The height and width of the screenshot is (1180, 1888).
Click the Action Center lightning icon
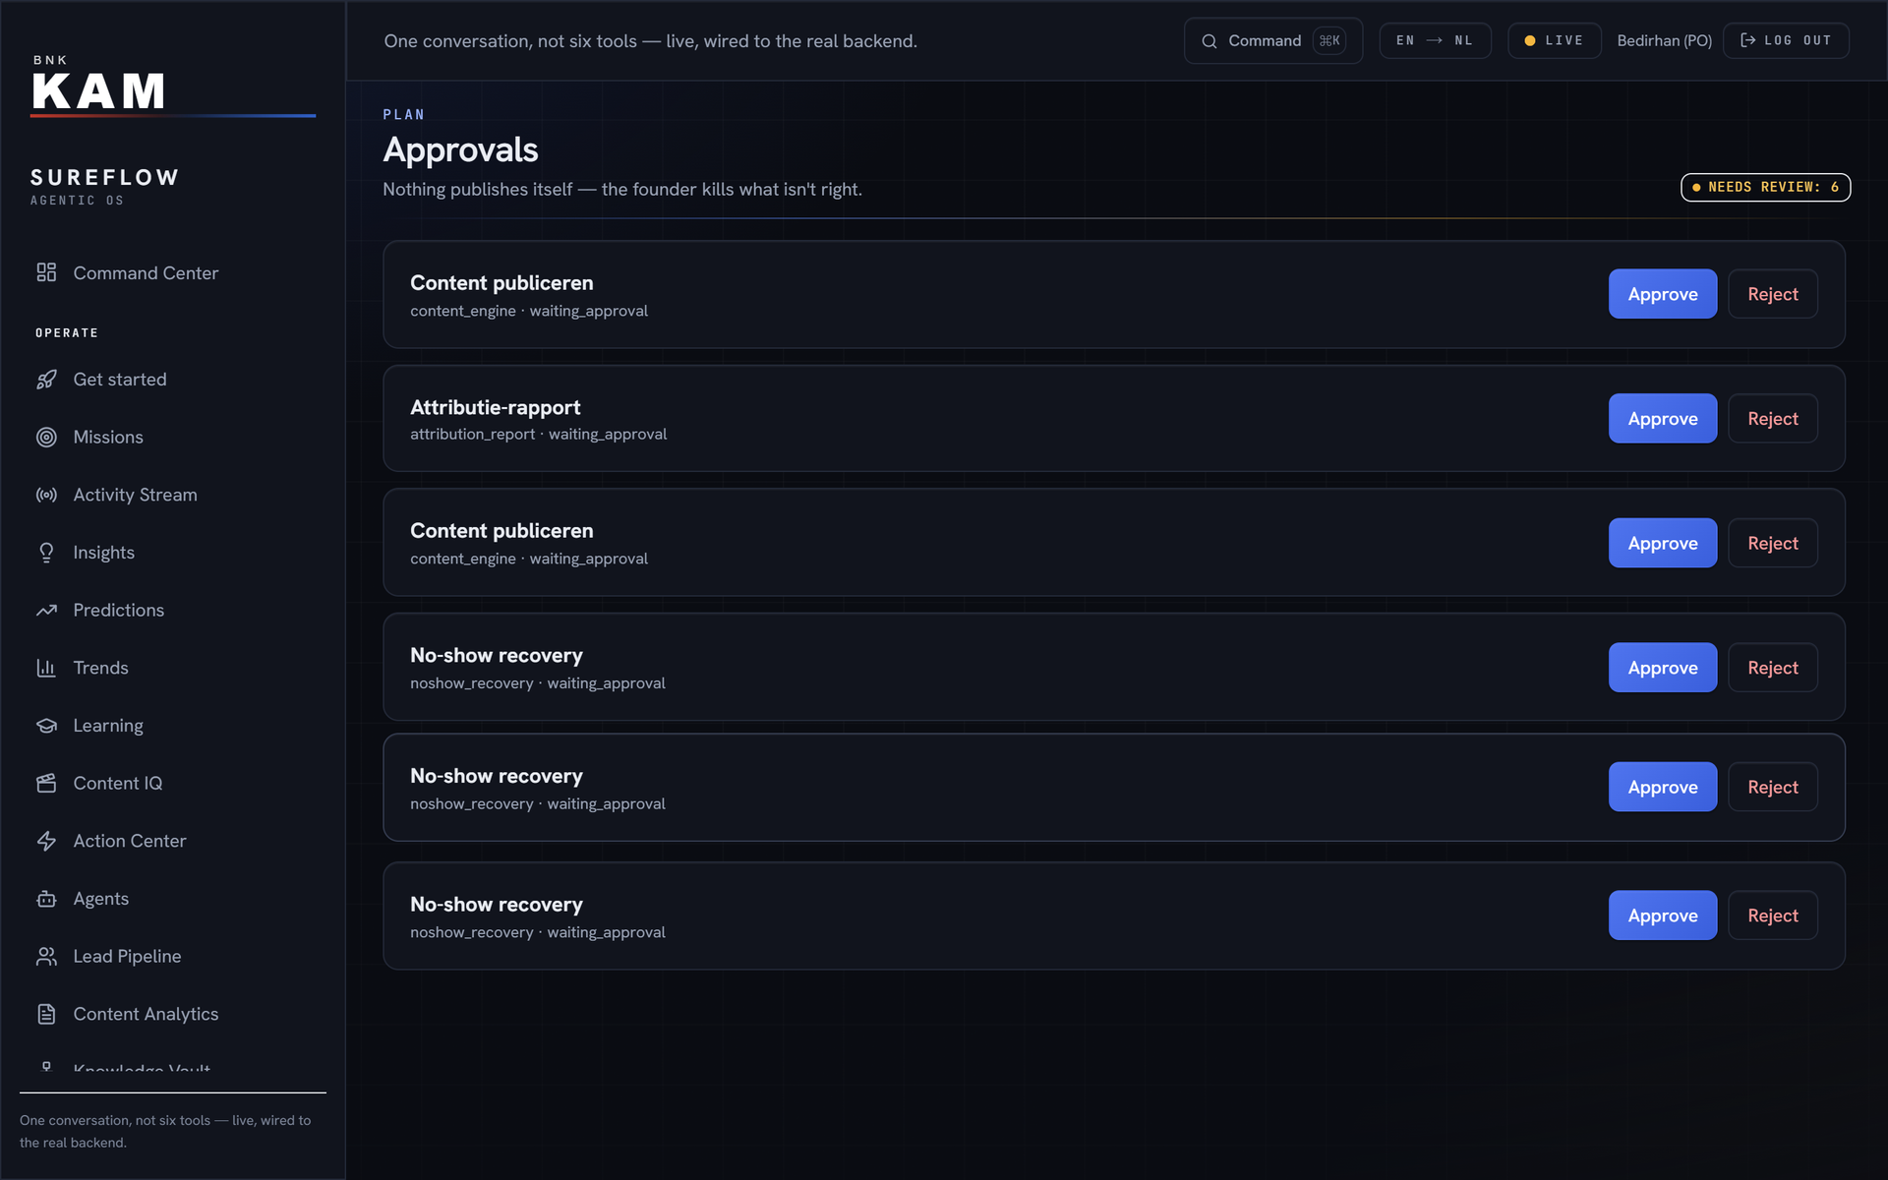click(46, 841)
